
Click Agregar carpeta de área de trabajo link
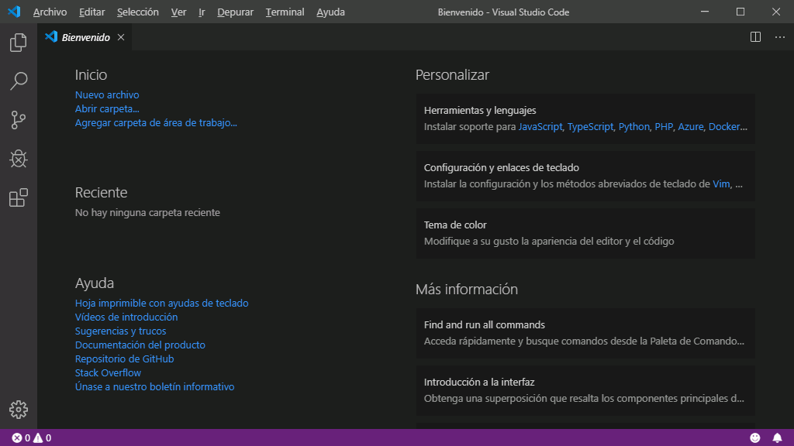point(156,122)
